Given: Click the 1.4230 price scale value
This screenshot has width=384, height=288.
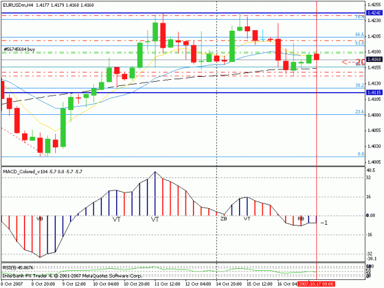Looking at the screenshot, I should [x=375, y=20].
